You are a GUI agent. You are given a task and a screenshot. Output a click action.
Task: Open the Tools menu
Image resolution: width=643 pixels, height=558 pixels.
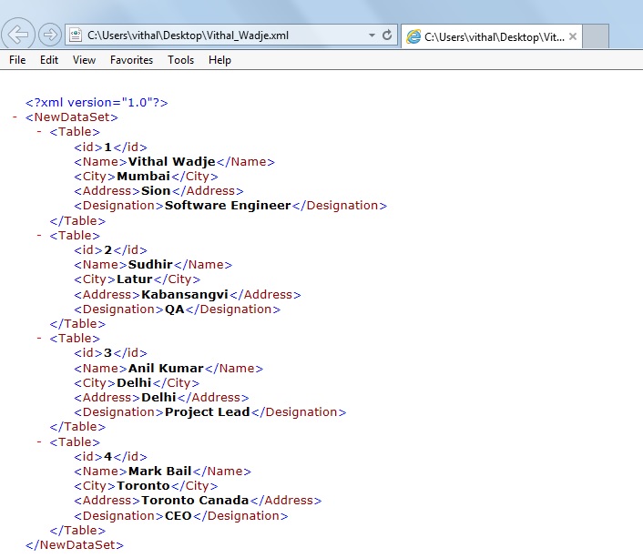[180, 60]
